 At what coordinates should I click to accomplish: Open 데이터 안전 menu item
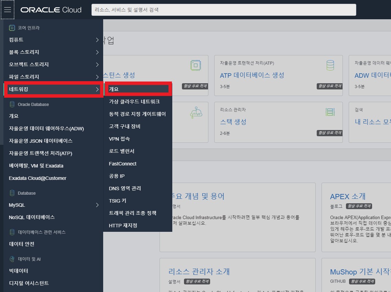[x=54, y=244]
